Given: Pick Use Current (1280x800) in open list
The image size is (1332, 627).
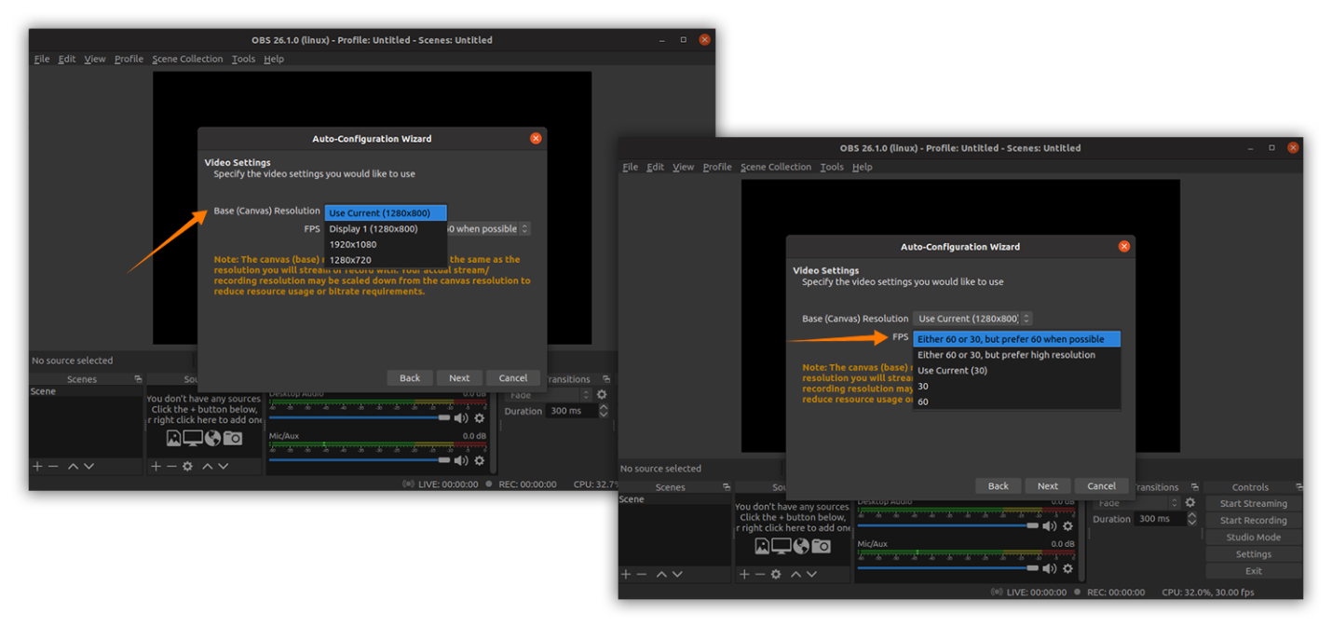Looking at the screenshot, I should click(386, 212).
